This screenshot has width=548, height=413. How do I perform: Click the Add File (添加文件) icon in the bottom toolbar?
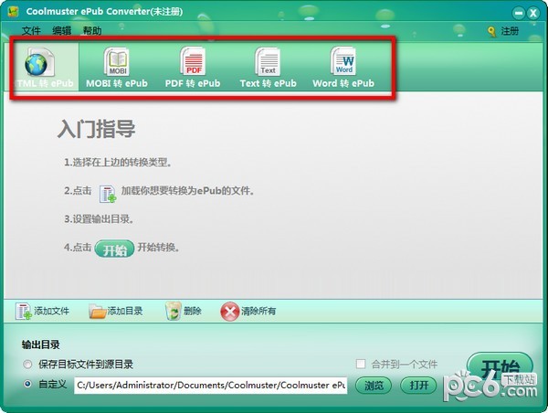pos(24,312)
